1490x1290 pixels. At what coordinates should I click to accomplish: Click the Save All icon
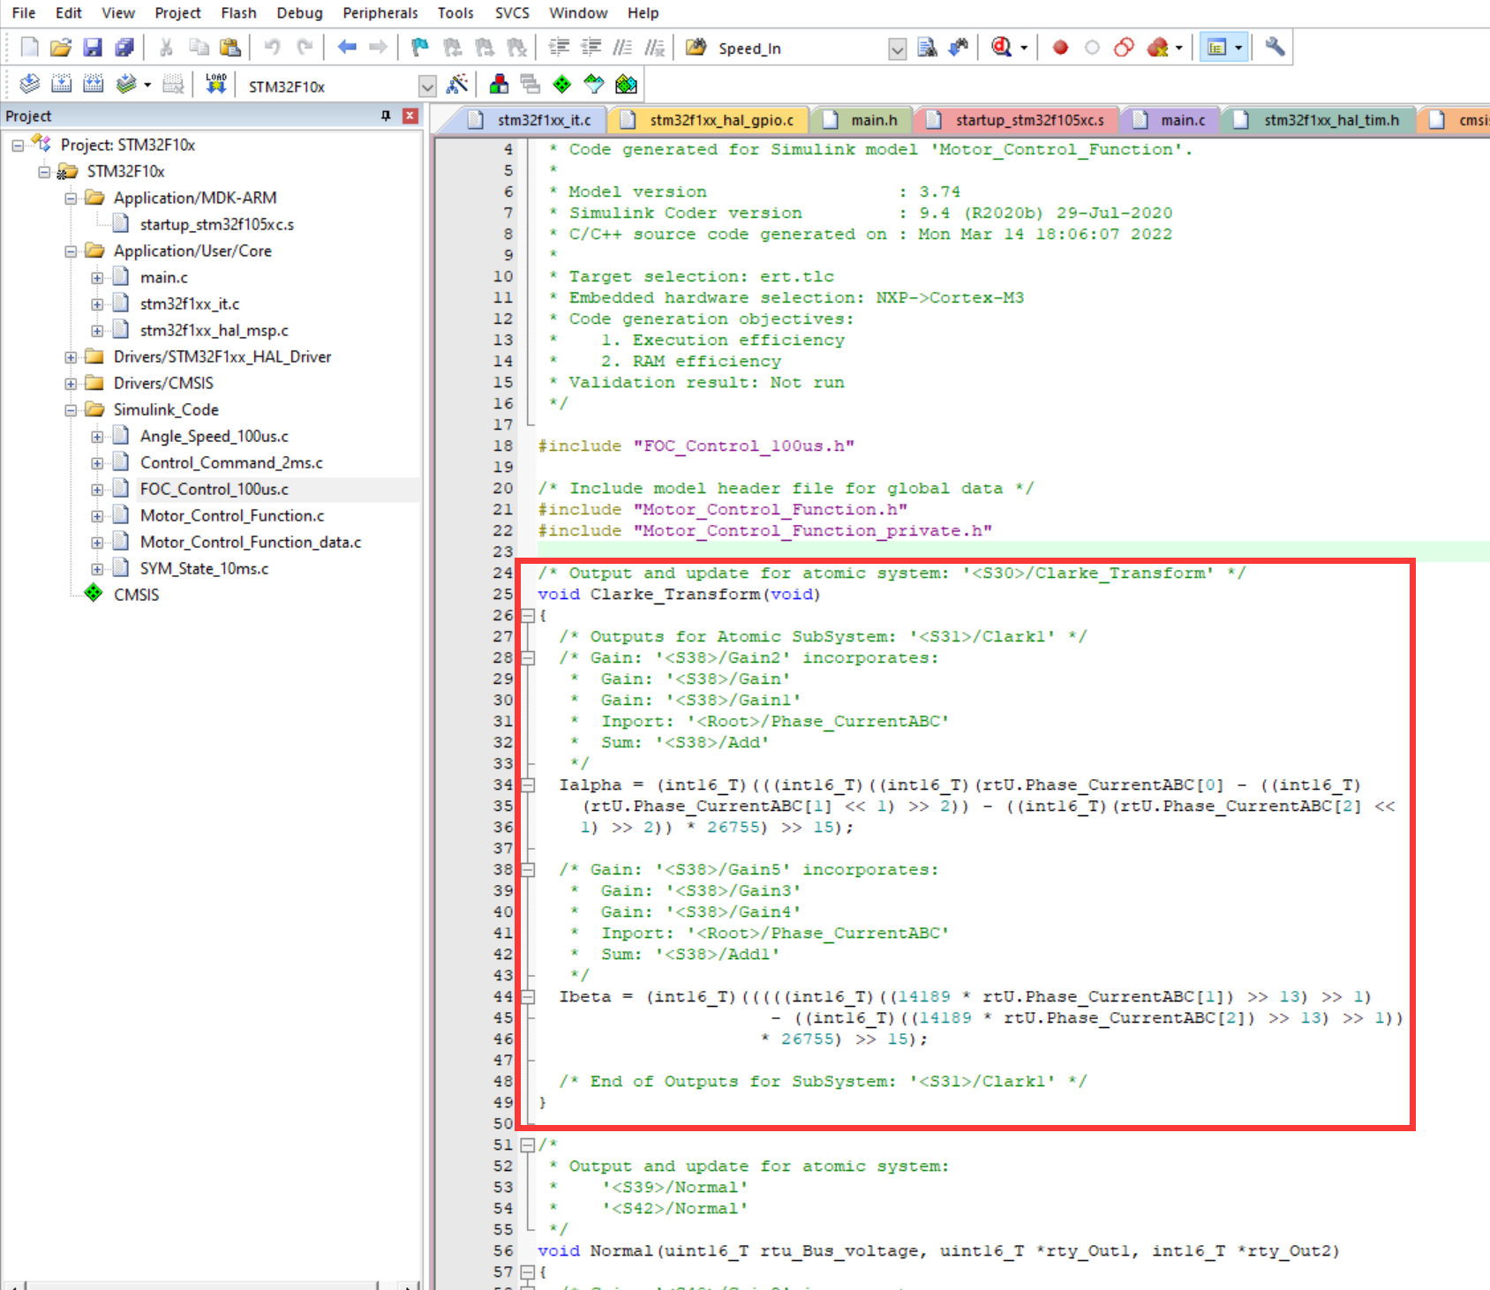tap(124, 48)
